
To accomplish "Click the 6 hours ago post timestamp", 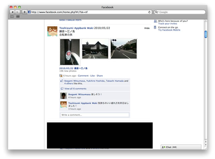I will [70, 76].
